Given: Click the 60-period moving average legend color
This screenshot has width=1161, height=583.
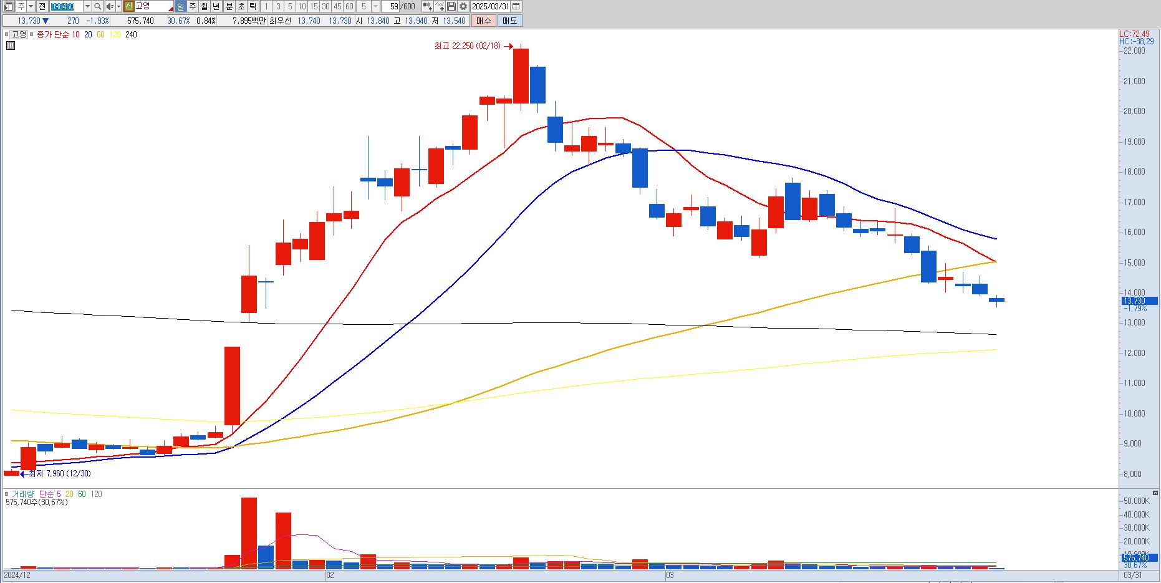Looking at the screenshot, I should click(100, 34).
